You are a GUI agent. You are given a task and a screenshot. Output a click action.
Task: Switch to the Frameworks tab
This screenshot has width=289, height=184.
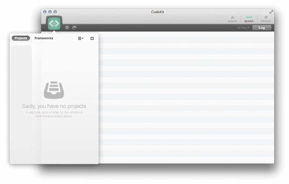(44, 38)
